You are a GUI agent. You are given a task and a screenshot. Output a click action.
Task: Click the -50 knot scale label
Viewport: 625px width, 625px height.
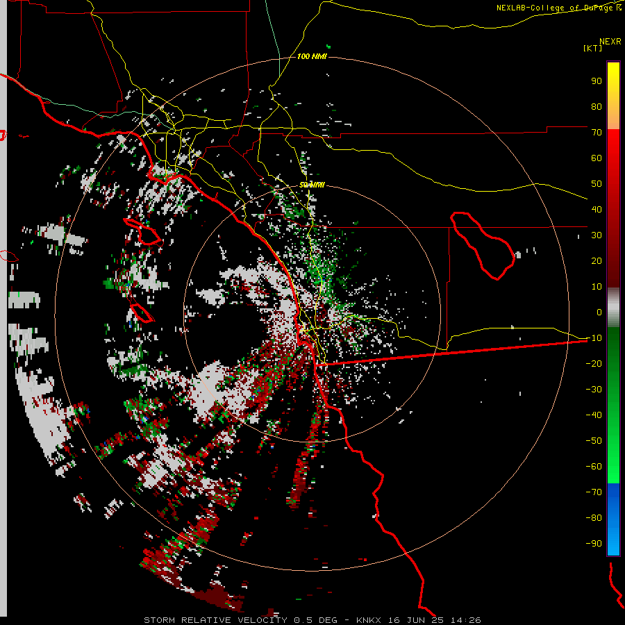tap(594, 441)
